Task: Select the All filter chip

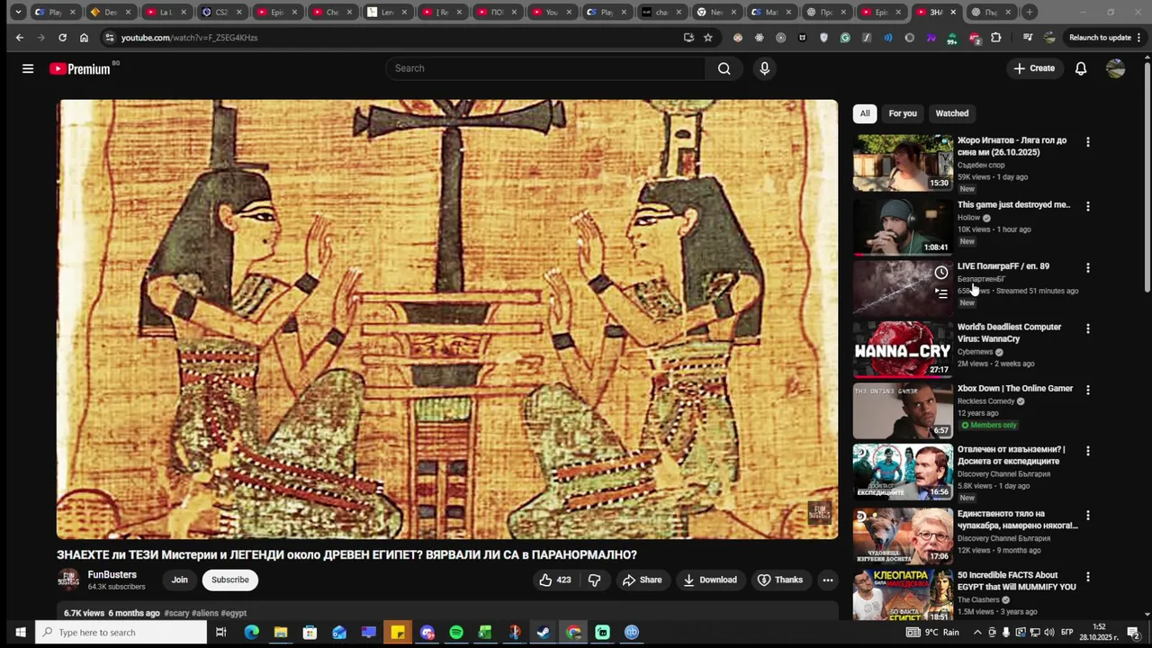Action: pyautogui.click(x=864, y=113)
